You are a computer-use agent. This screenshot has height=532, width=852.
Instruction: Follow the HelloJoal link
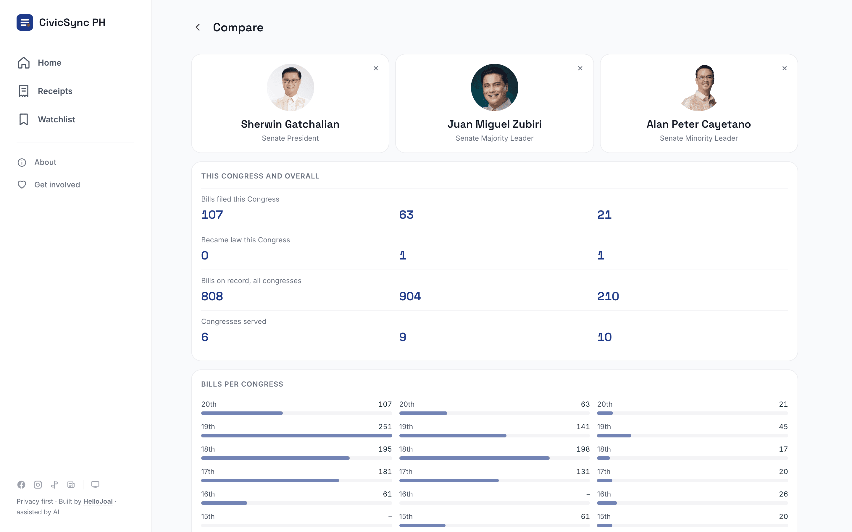click(x=98, y=501)
